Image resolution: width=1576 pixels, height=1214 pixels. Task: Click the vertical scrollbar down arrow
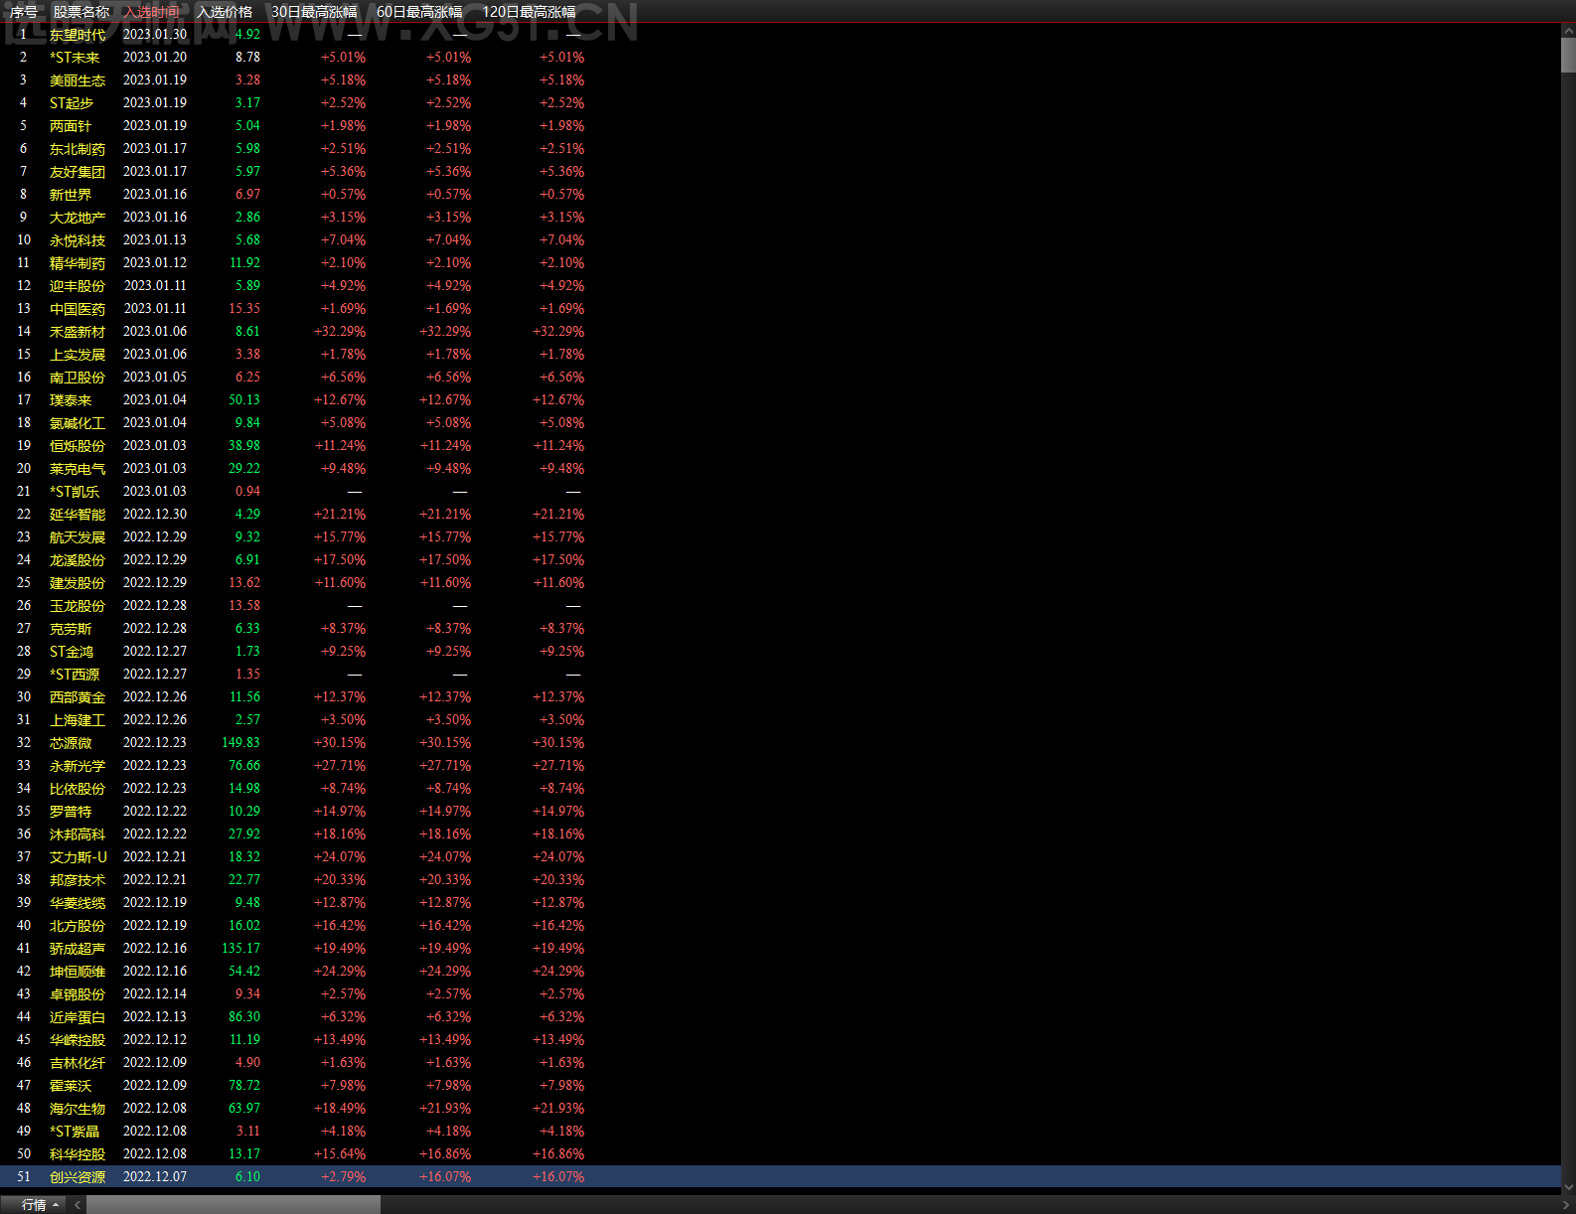[x=1568, y=1186]
